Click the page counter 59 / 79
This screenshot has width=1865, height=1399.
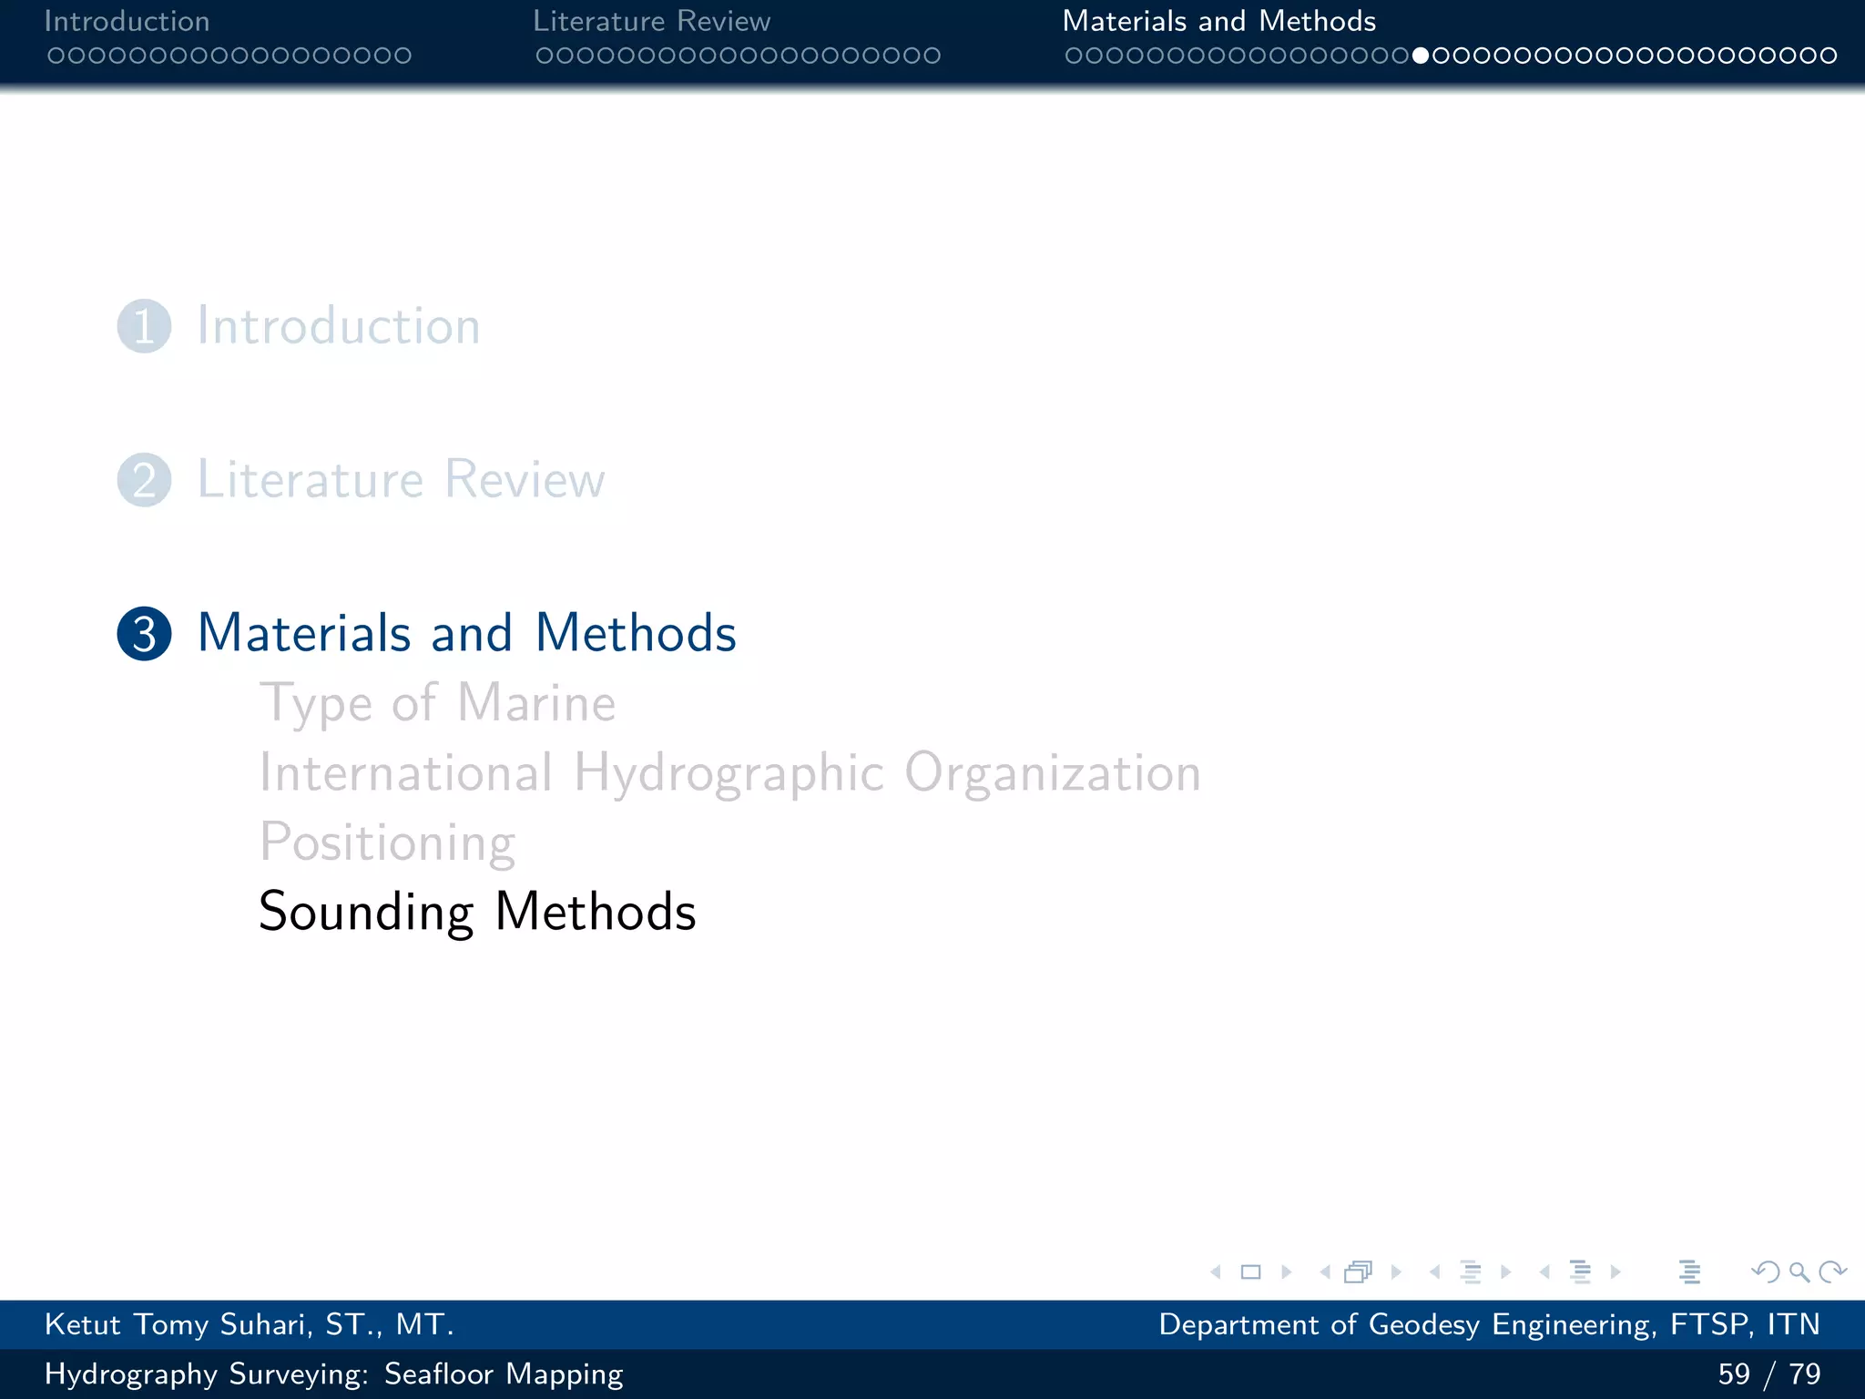click(1769, 1373)
